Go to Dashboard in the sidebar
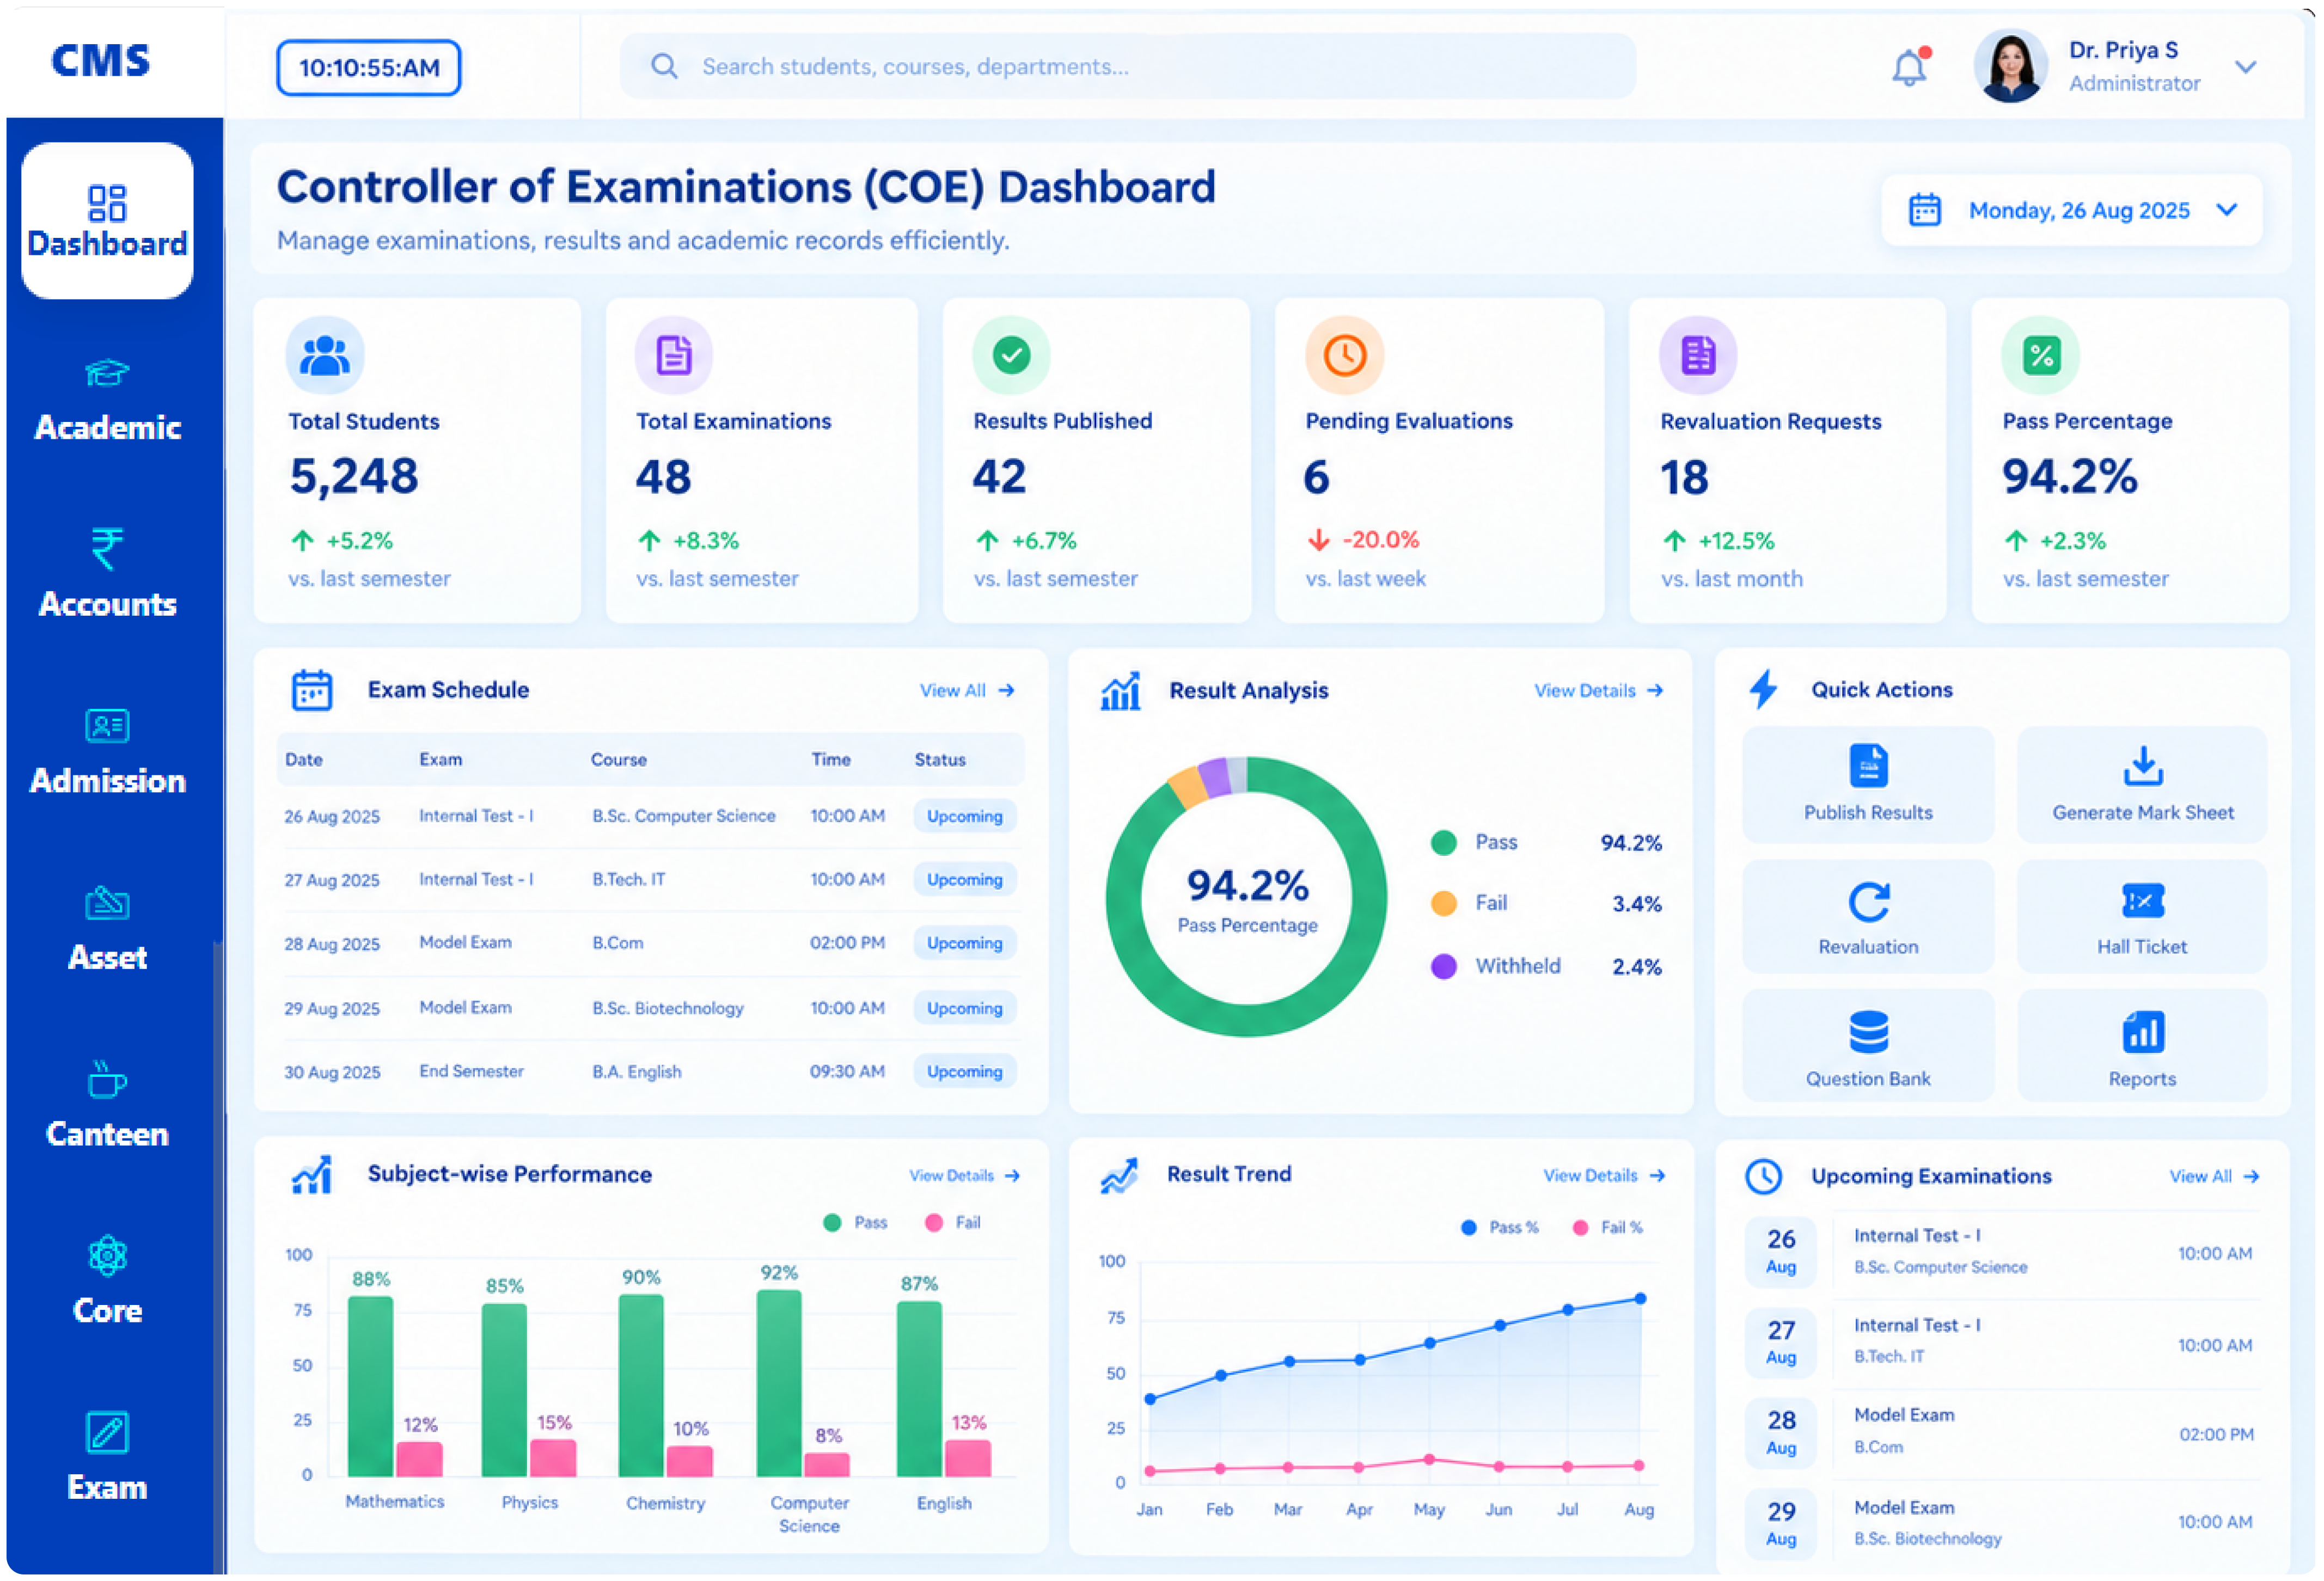 107,221
